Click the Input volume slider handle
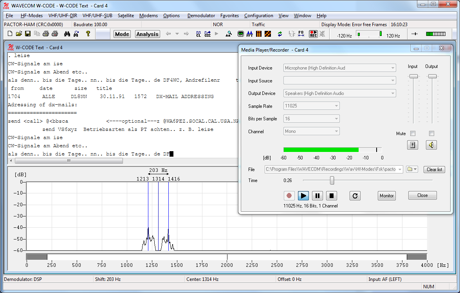This screenshot has height=293, width=460. pos(414,76)
